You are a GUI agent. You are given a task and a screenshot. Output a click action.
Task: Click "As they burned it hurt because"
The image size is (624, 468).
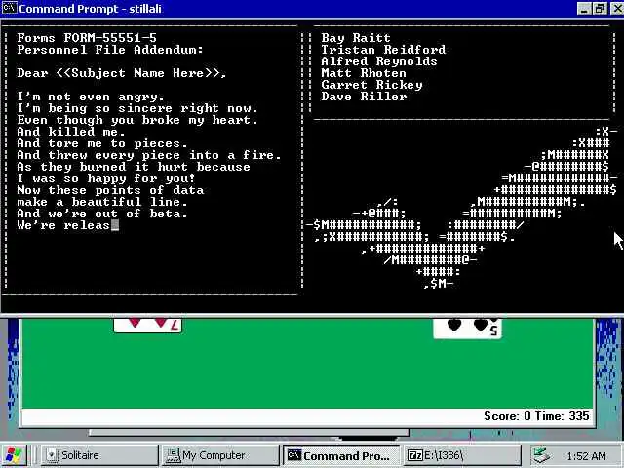[134, 167]
